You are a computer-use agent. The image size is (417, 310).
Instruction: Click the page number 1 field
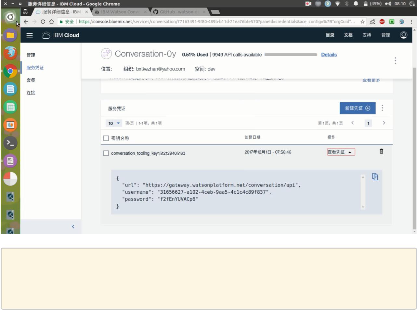click(x=368, y=123)
